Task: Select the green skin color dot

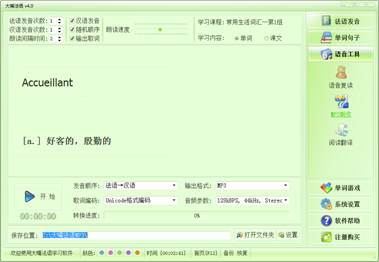Action: point(119,253)
